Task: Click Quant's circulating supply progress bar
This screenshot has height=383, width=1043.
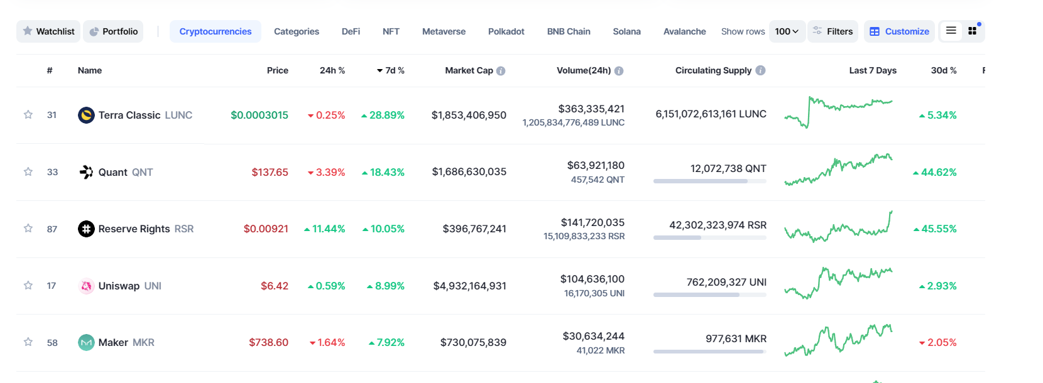Action: (709, 181)
